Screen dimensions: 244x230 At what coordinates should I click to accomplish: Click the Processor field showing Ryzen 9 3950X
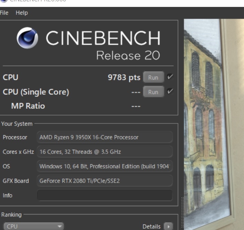[105, 137]
